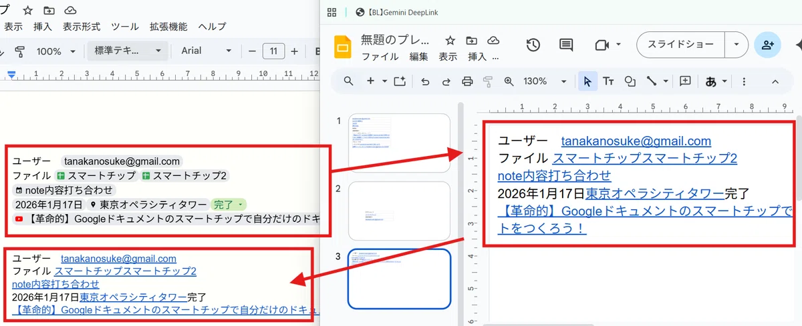Open the スライドショー options dropdown arrow
The image size is (802, 326).
pyautogui.click(x=737, y=45)
